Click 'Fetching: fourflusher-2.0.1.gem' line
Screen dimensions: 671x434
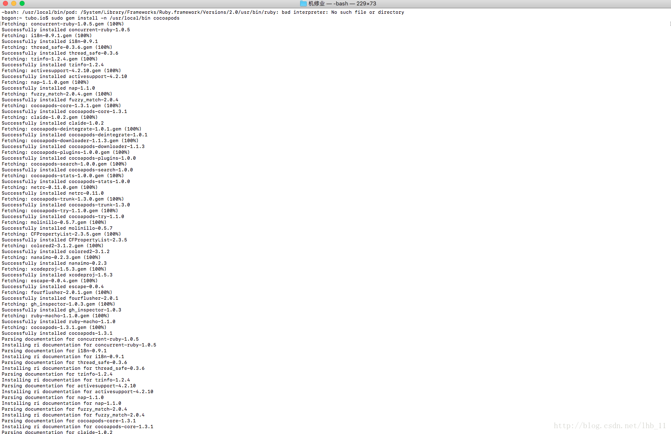(57, 292)
